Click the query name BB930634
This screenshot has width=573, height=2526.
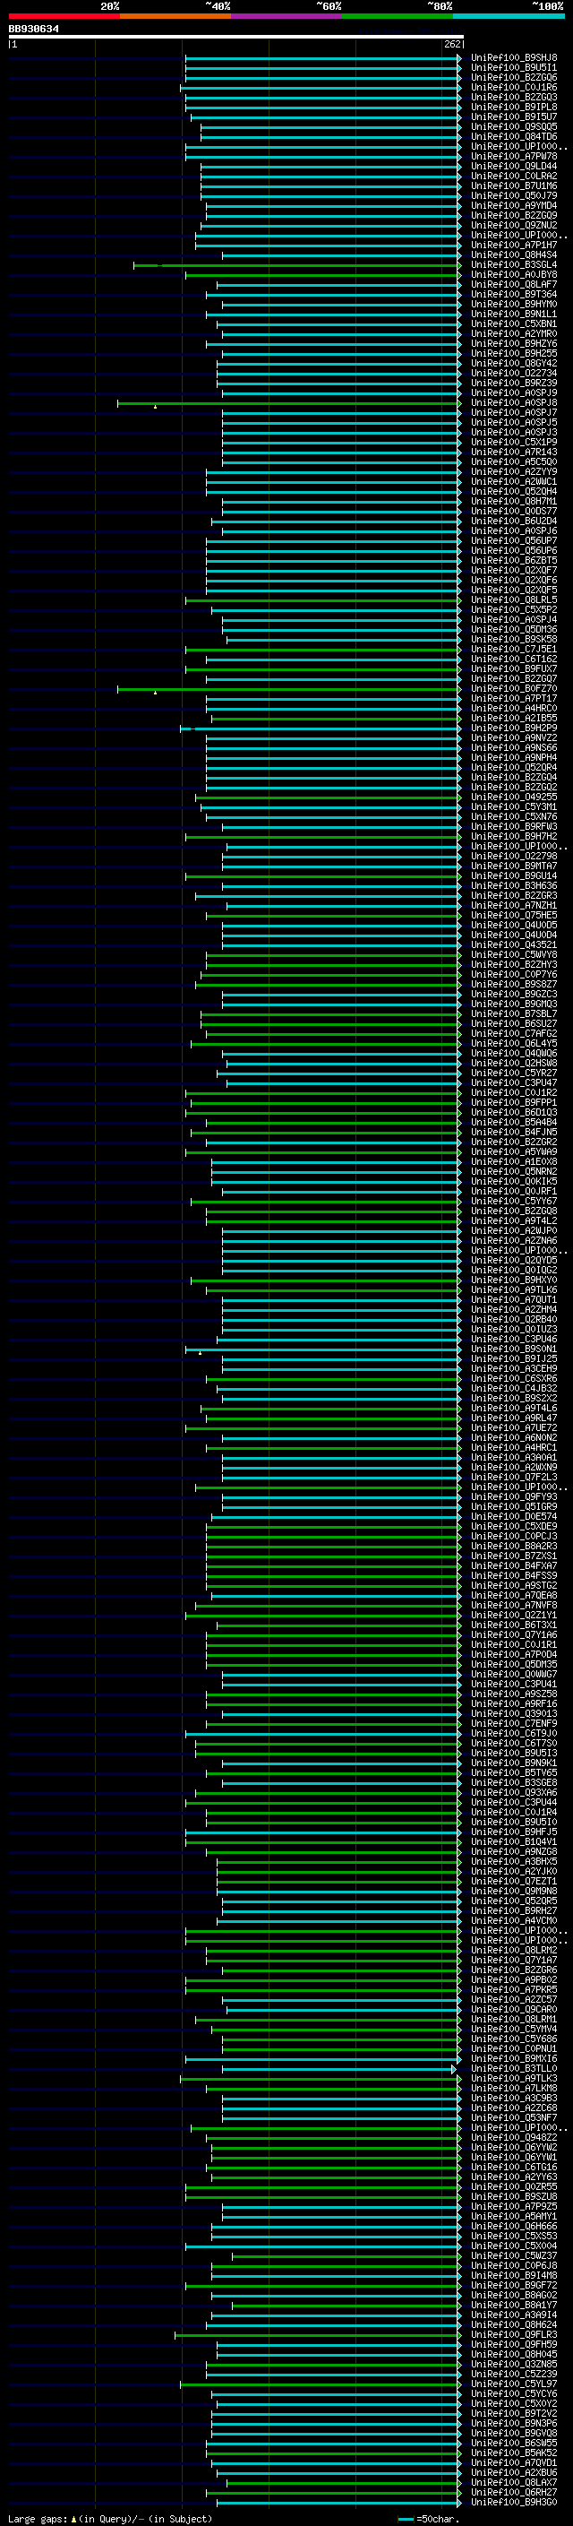tap(33, 30)
